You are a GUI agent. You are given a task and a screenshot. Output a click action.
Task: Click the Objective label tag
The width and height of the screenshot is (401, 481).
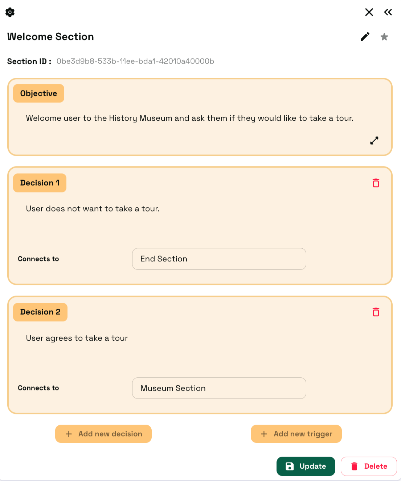(x=38, y=93)
